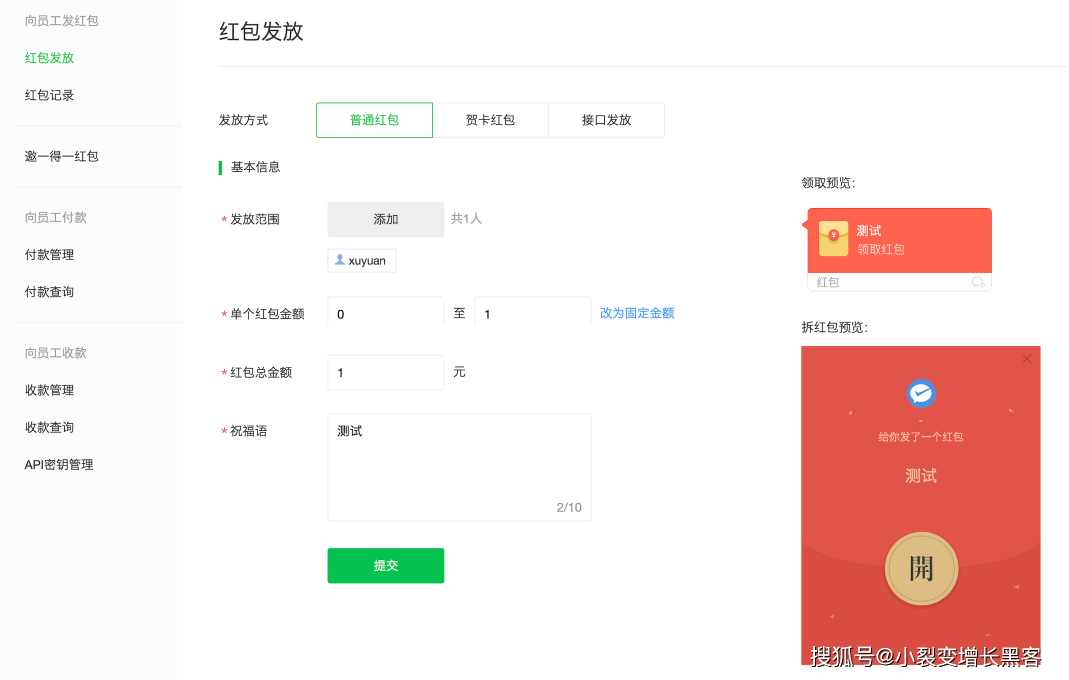Select 贺卡红包 as the sending method
This screenshot has width=1069, height=680.
(x=490, y=120)
